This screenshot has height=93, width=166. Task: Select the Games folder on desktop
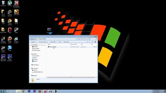click(x=16, y=21)
